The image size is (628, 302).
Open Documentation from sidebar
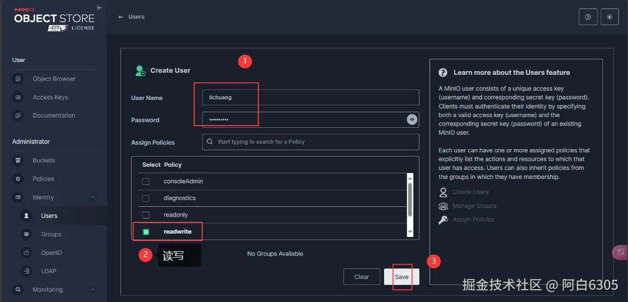[53, 115]
